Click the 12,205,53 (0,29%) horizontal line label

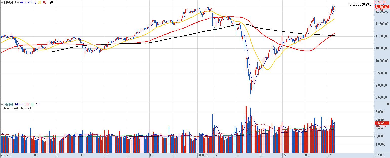(x=360, y=4)
